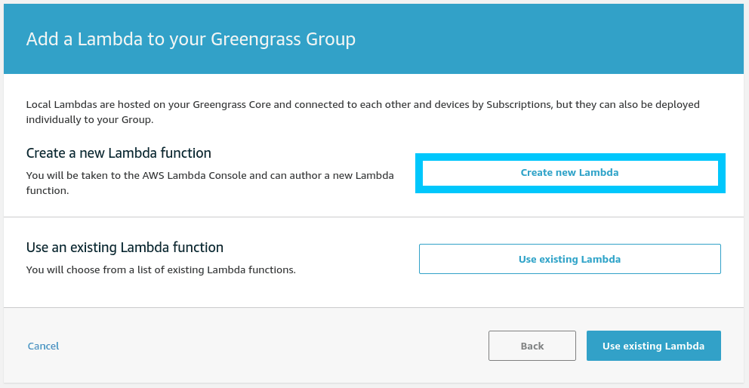The image size is (749, 388).
Task: Click 'individually to your Group' text line
Action: click(89, 120)
